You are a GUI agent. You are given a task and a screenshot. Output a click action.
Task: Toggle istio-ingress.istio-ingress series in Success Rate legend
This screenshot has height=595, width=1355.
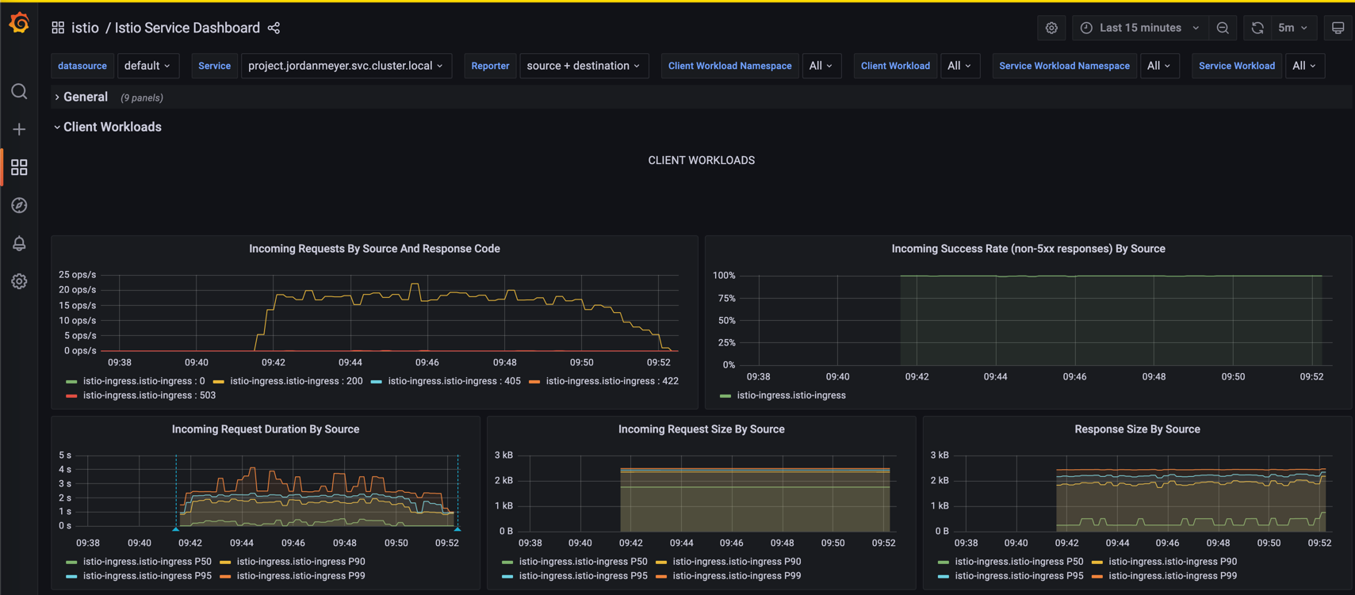791,395
